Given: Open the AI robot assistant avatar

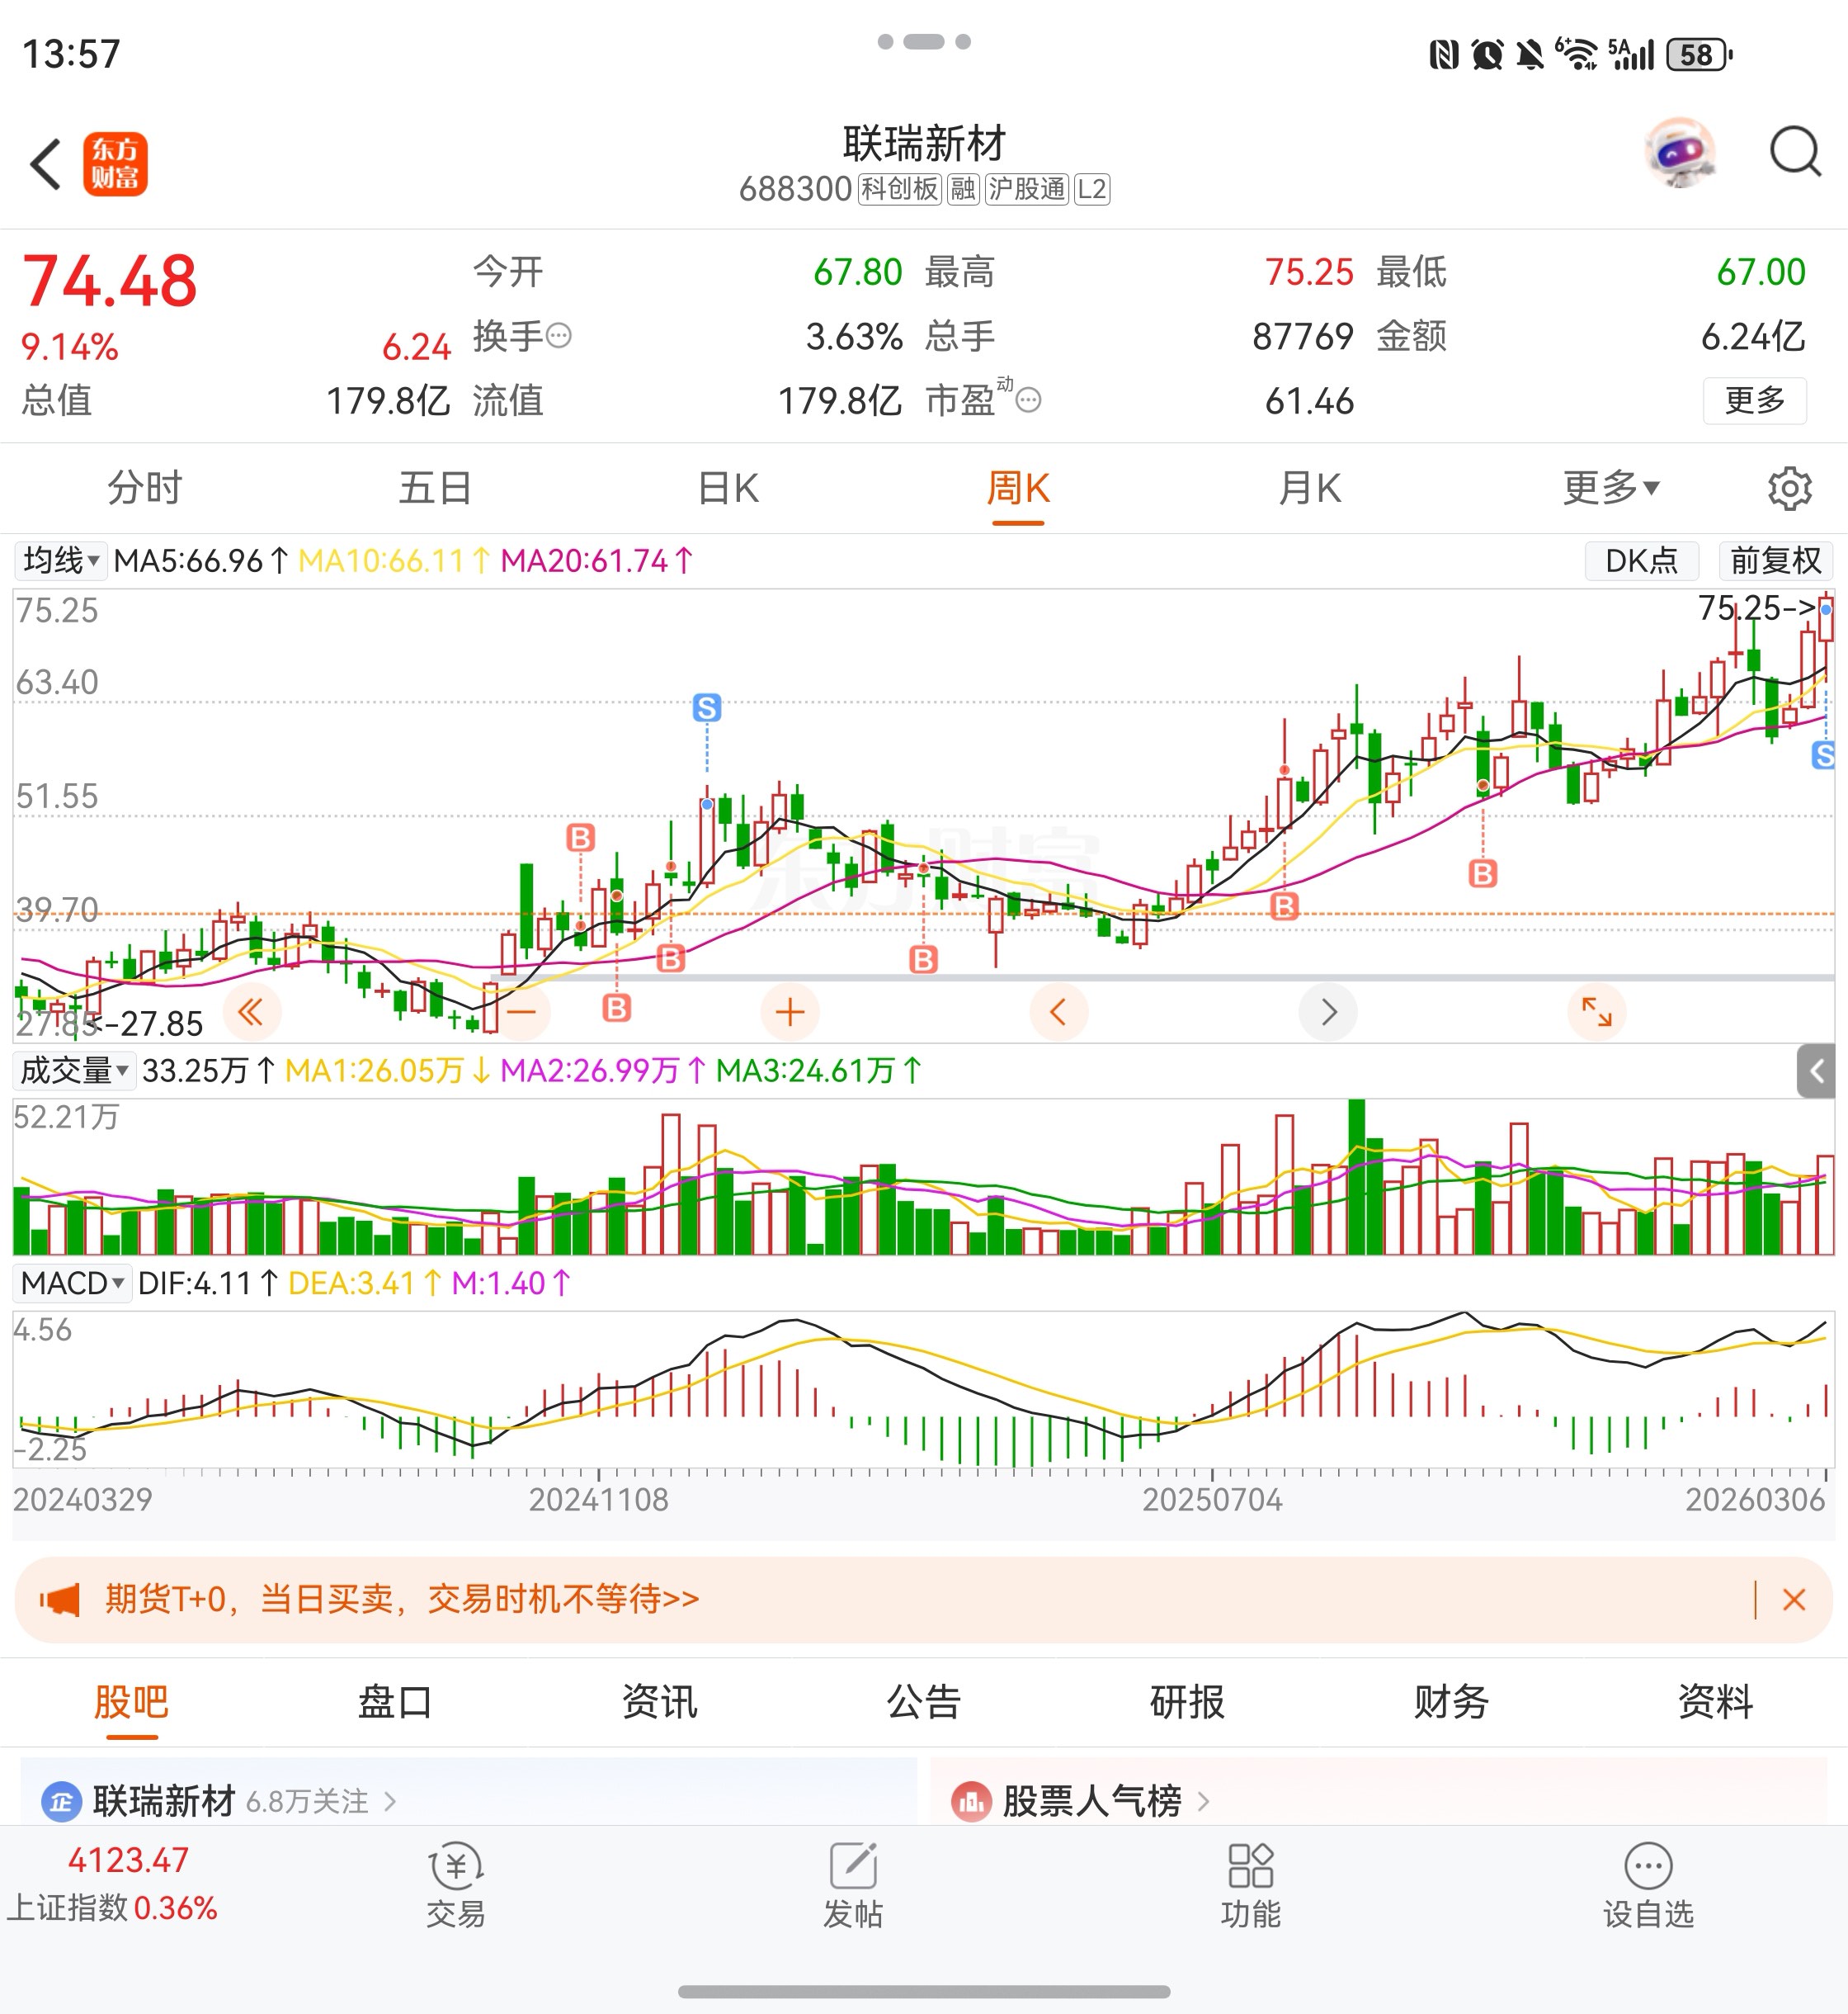Looking at the screenshot, I should click(1680, 153).
